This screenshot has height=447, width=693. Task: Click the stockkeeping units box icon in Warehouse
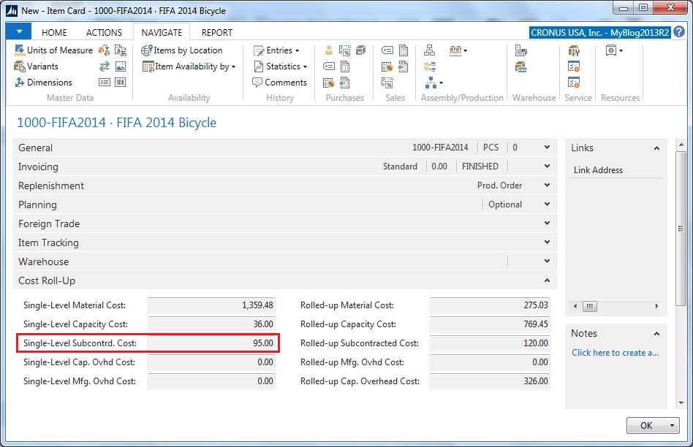pos(521,66)
